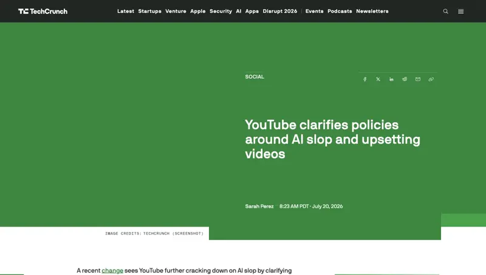Open AI nav item

click(238, 11)
